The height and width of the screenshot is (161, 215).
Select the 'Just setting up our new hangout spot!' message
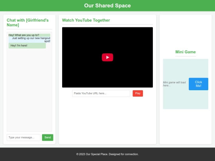click(29, 40)
